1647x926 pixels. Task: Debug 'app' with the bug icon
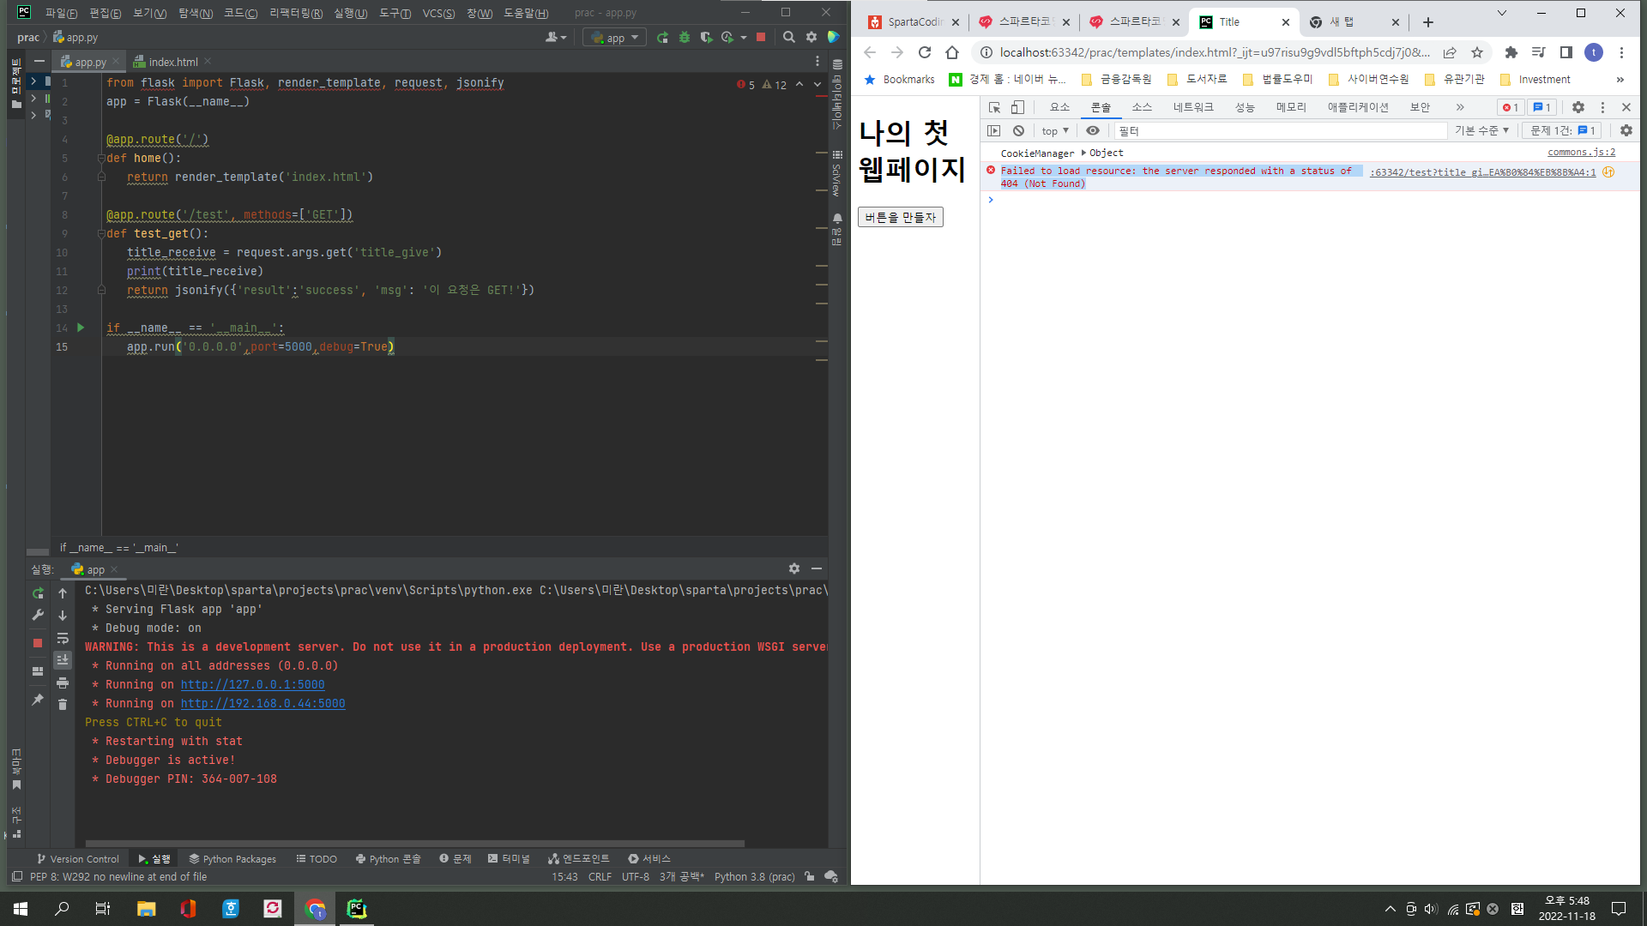coord(685,38)
